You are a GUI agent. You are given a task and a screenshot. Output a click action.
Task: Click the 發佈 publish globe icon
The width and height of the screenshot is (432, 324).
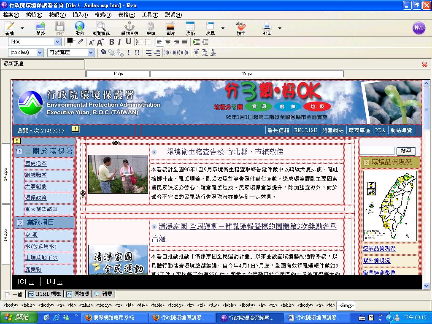[80, 28]
